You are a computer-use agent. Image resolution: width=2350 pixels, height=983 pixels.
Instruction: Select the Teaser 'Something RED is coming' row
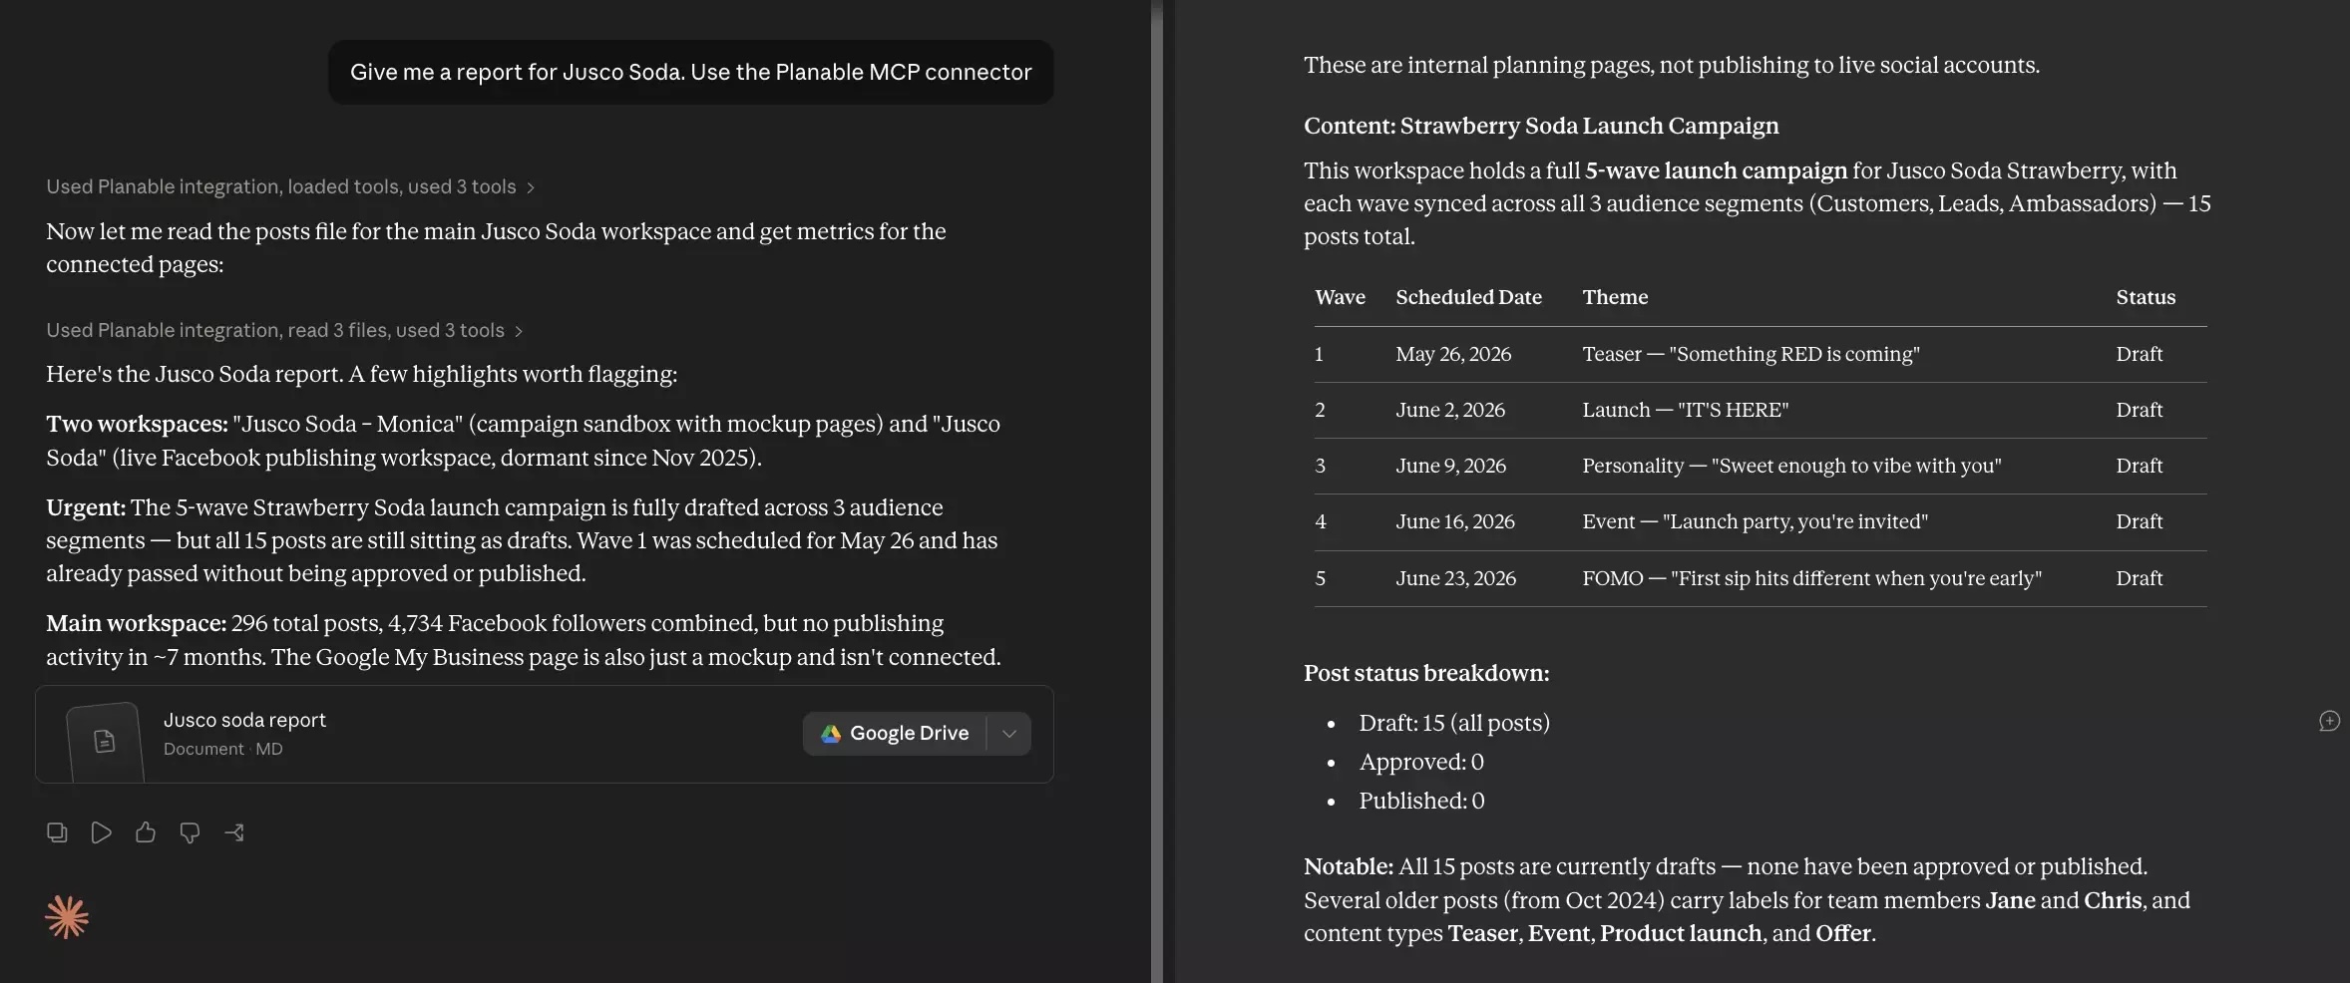(x=1761, y=354)
